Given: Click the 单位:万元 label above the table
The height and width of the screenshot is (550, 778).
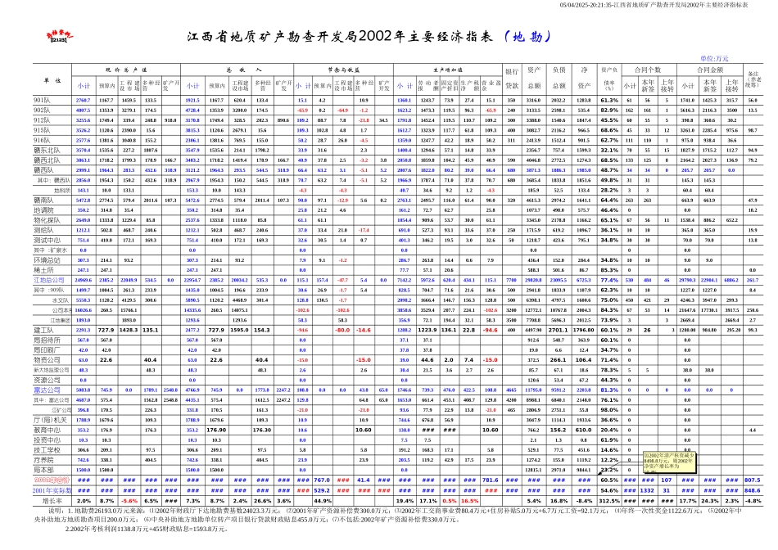Looking at the screenshot, I should click(714, 59).
